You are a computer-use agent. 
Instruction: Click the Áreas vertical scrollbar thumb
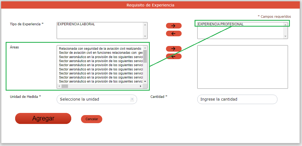(x=145, y=56)
